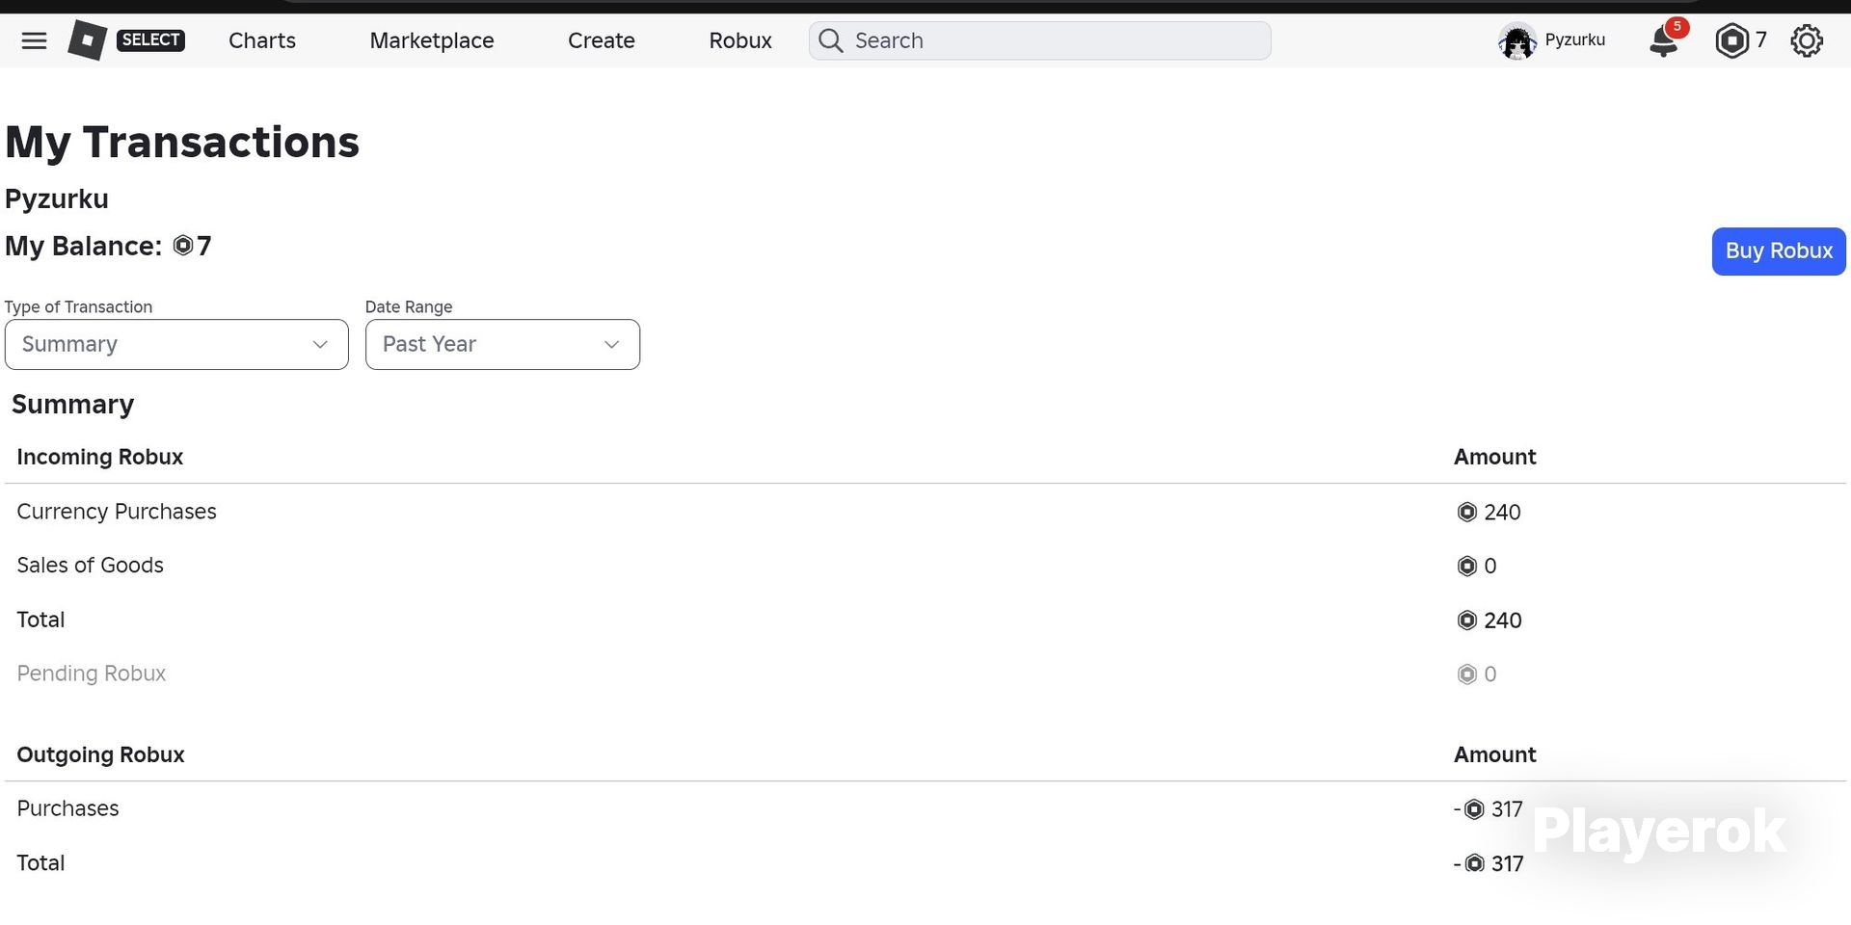Click Robux icon in Sales of Goods row
The image size is (1851, 925).
[1466, 566]
